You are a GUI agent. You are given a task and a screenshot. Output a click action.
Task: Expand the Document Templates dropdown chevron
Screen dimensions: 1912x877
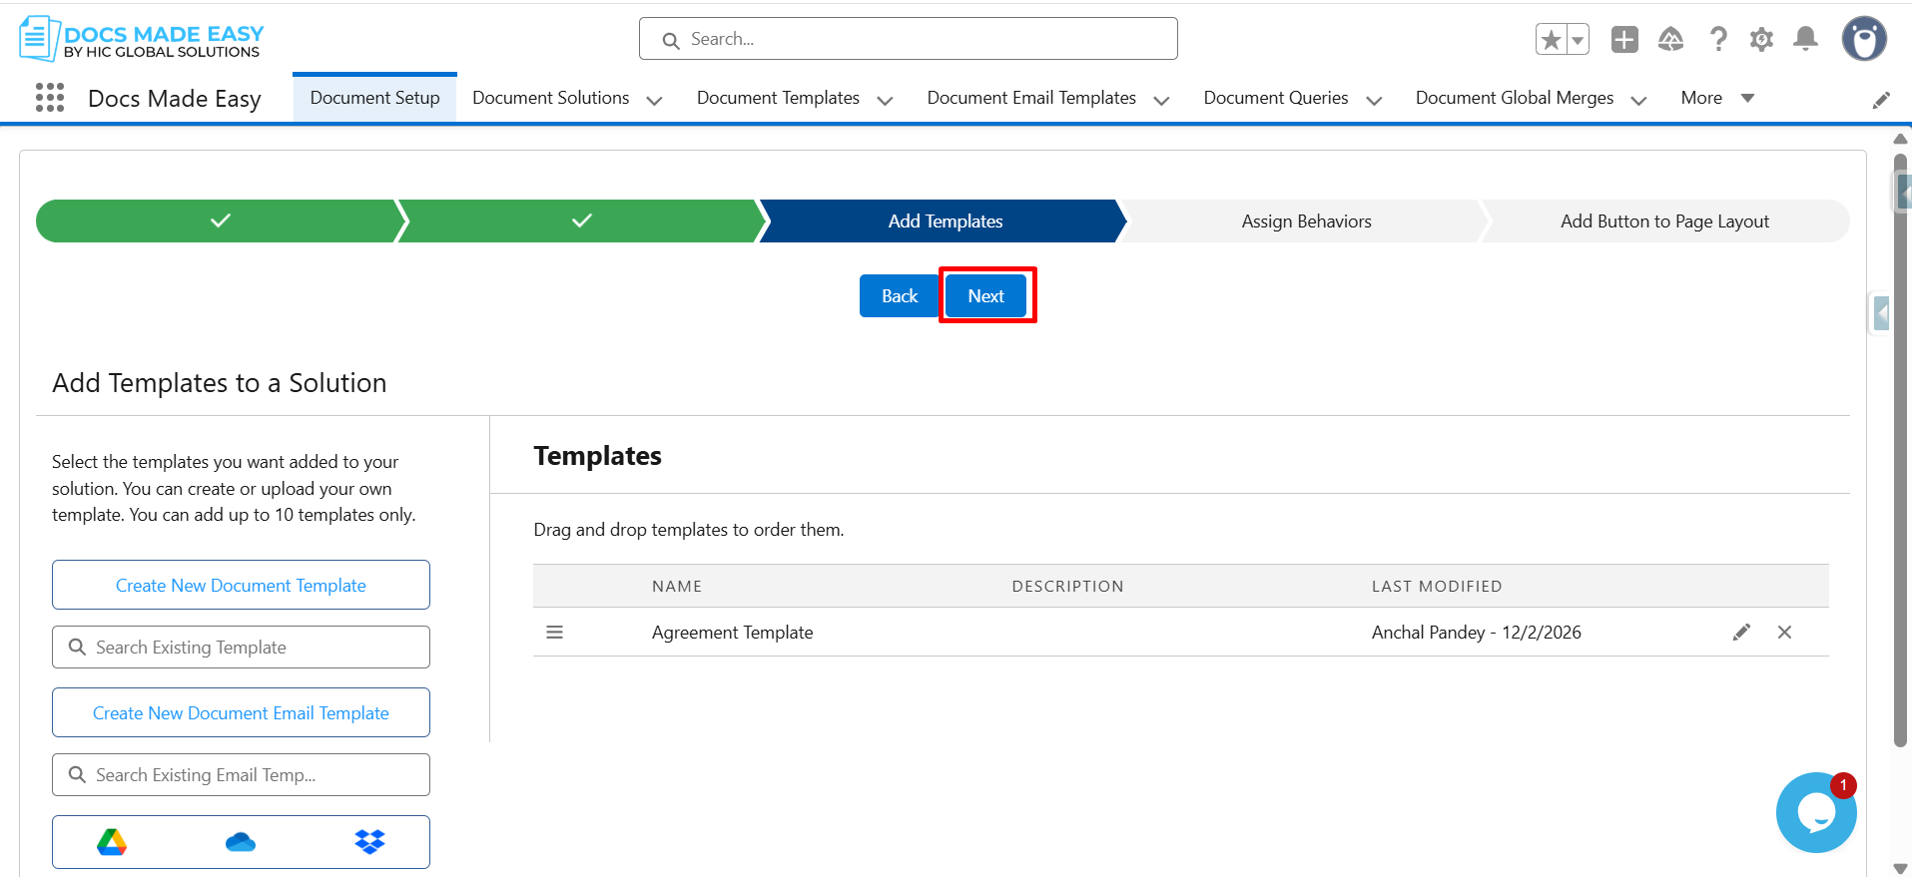pos(885,100)
